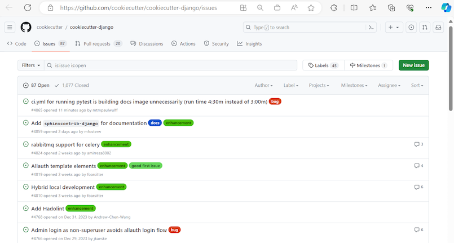Expand the Sort dropdown
Image resolution: width=454 pixels, height=243 pixels.
click(x=416, y=85)
